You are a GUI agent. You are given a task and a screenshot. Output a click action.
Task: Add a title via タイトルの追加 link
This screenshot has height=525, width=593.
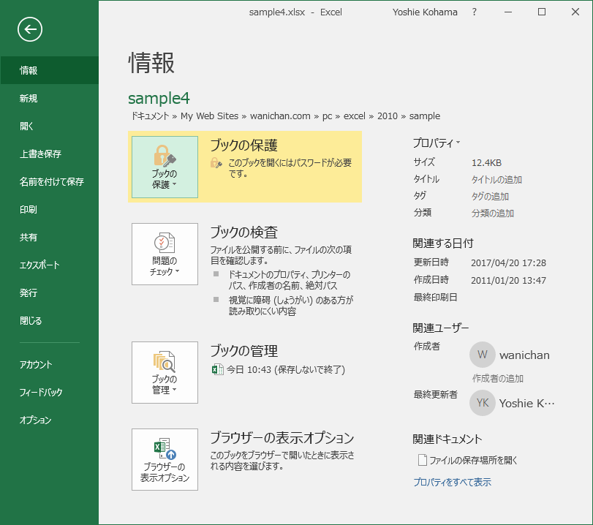[x=496, y=178]
